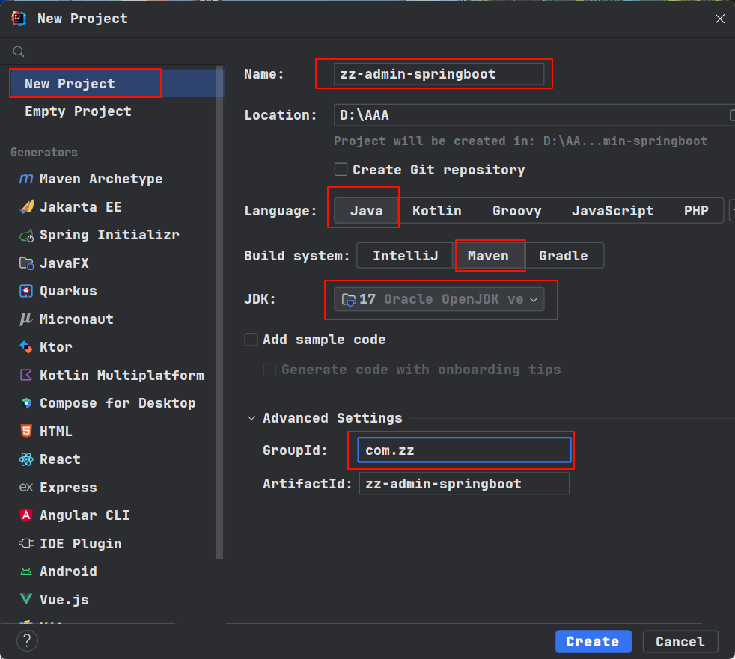The image size is (735, 659).
Task: Select the React generator icon
Action: tap(26, 459)
